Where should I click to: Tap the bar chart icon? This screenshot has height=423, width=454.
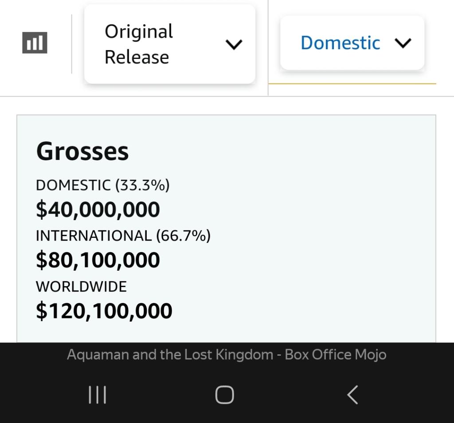(35, 43)
